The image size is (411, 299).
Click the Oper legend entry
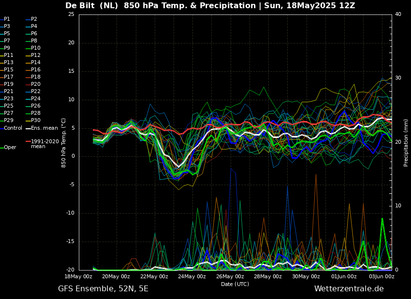pos(10,148)
